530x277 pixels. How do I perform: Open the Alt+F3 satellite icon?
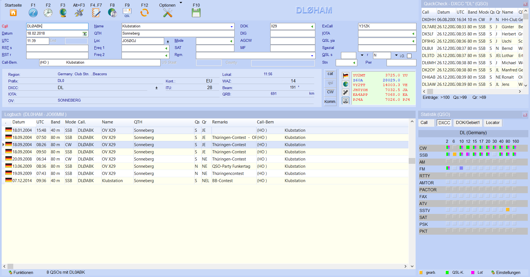tap(79, 13)
